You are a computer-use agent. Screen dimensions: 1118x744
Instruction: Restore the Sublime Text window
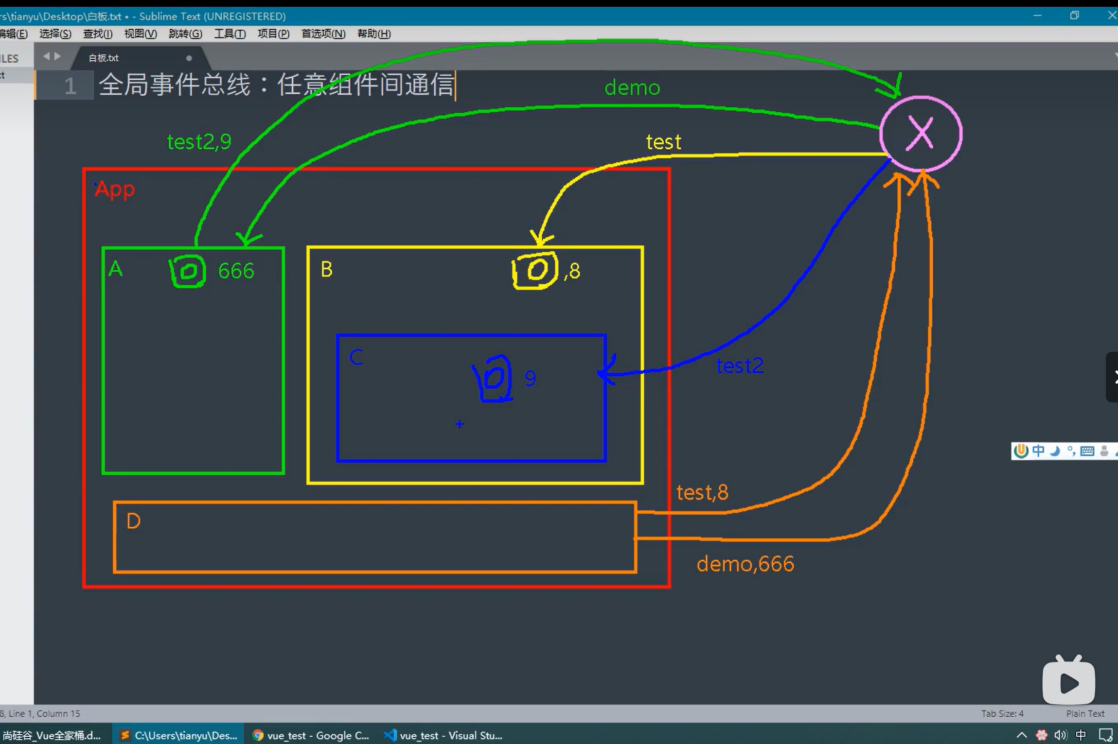pos(1074,16)
